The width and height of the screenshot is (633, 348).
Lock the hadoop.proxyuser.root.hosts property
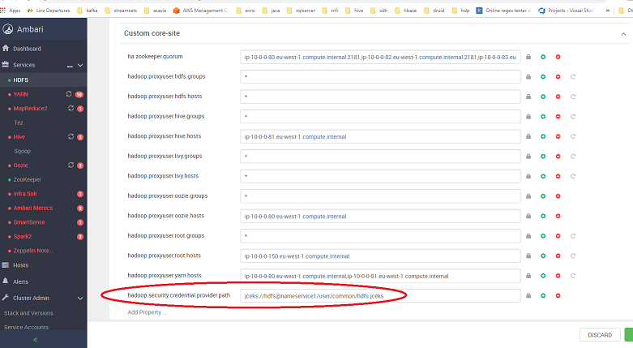528,256
